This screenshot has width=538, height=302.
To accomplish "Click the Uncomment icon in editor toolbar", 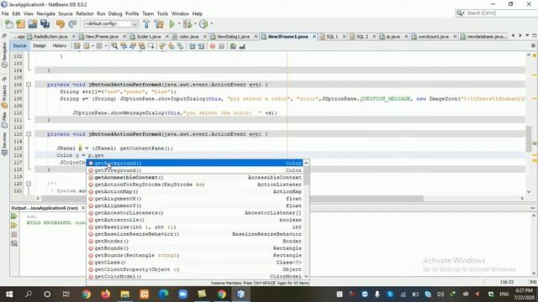I will pos(242,46).
